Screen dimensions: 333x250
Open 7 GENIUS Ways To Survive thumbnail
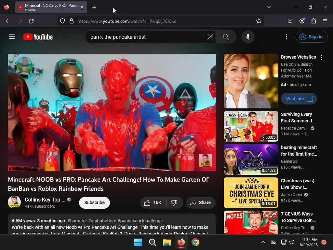click(x=251, y=222)
